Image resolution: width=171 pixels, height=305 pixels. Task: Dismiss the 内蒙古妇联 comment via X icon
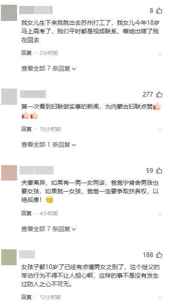pos(160,130)
